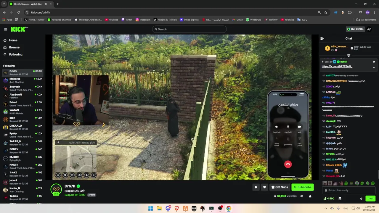Open Brave browser from the taskbar
This screenshot has width=379, height=213.
(177, 208)
